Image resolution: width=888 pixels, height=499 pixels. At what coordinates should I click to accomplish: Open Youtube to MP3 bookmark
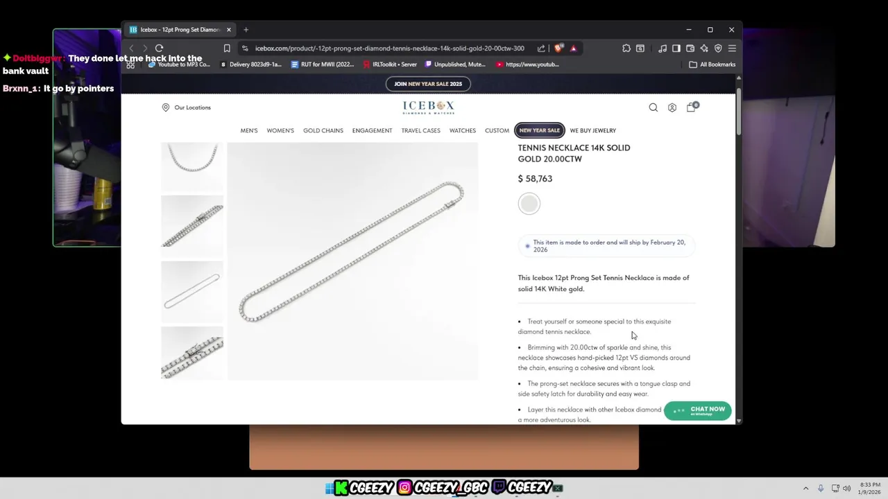[179, 64]
